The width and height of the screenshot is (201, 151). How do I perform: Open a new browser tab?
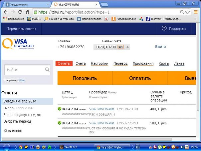tap(104, 5)
